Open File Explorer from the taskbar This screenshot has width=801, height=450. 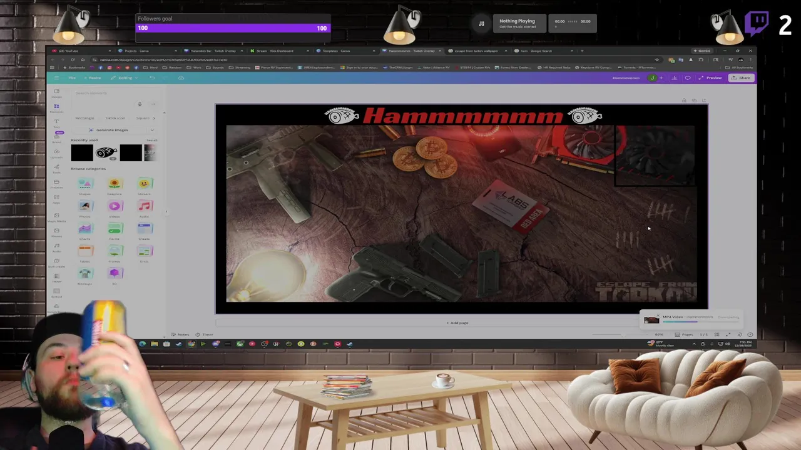154,344
